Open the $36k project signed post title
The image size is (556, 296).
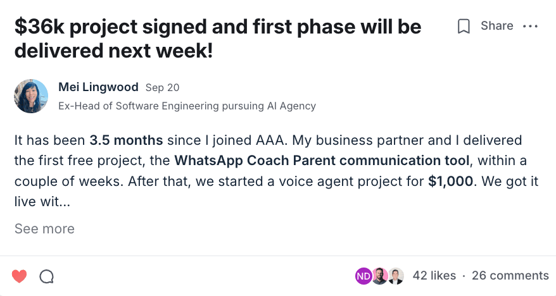tap(218, 39)
